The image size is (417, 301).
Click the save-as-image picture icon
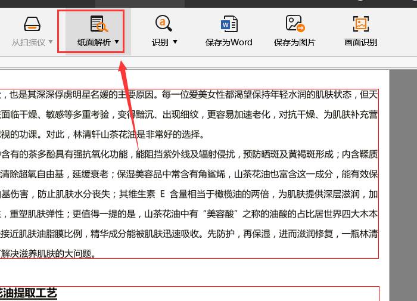point(295,23)
